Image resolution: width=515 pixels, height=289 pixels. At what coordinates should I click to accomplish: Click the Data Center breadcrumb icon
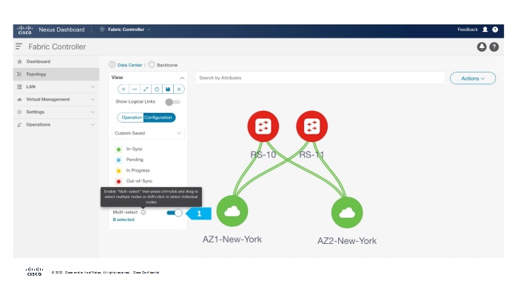coord(112,64)
